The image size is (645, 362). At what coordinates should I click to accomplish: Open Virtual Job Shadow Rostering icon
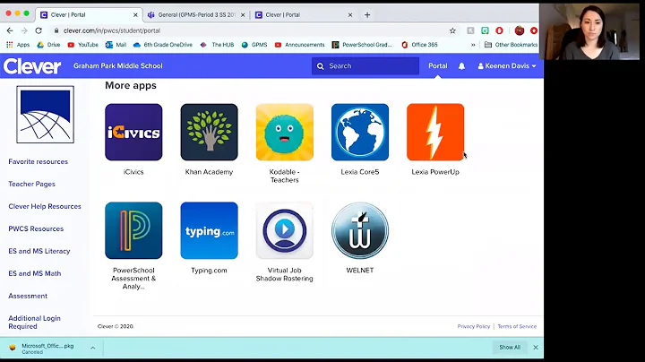tap(284, 230)
